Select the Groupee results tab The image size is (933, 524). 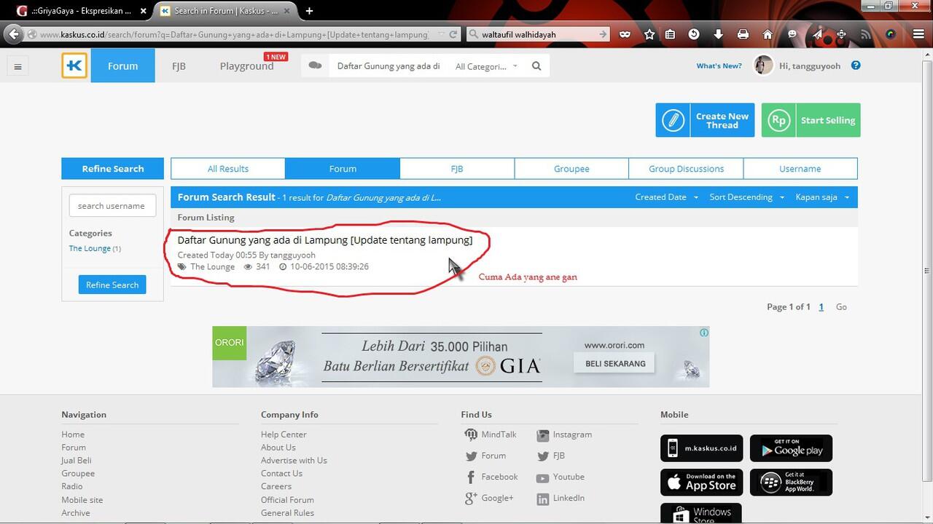pyautogui.click(x=571, y=169)
